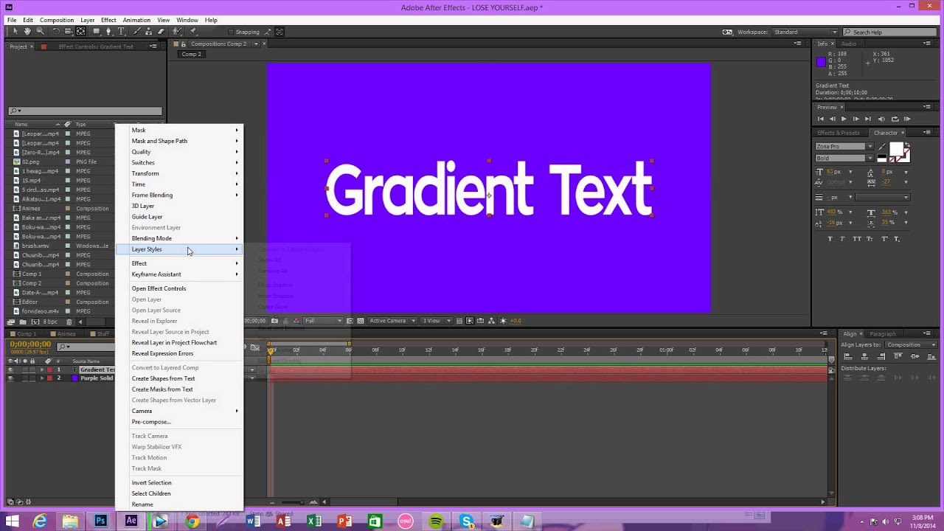Select the Pan Behind anchor point tool
The height and width of the screenshot is (531, 944).
point(81,31)
